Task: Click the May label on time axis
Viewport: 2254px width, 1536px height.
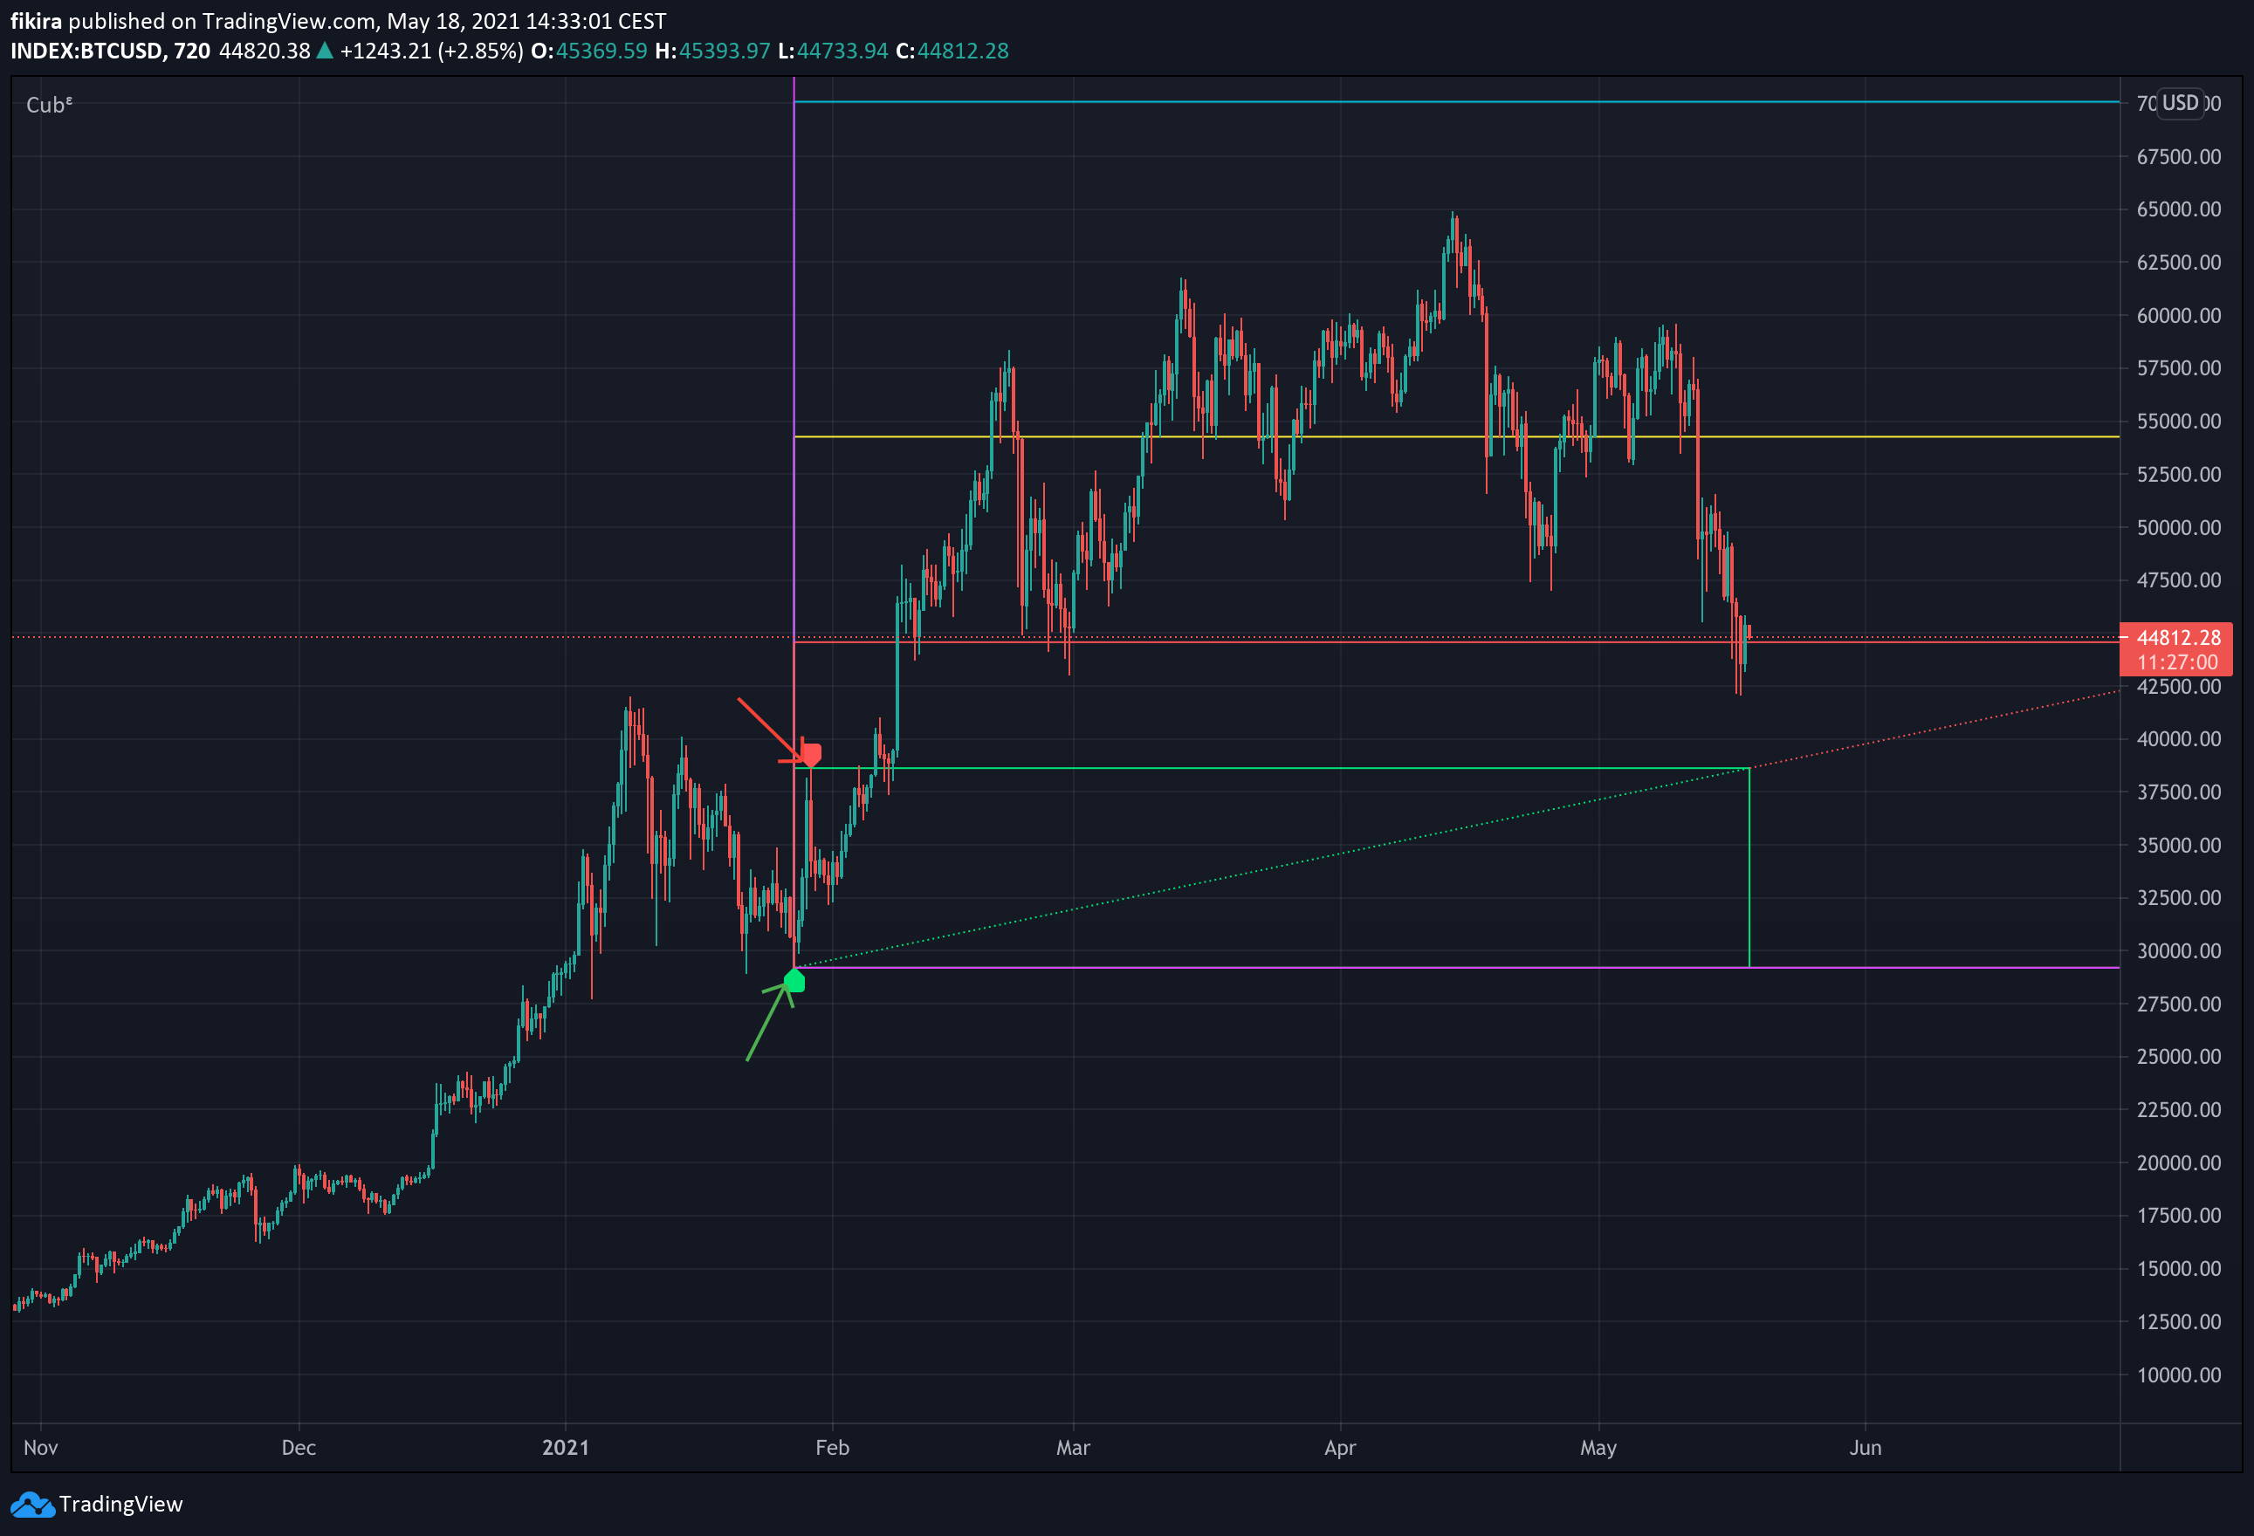Action: pos(1598,1448)
